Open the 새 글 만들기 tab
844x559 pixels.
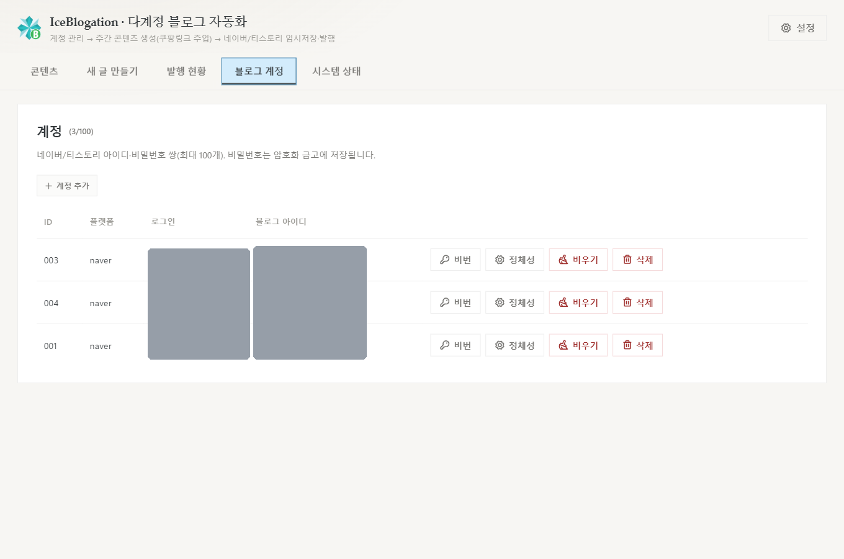tap(112, 71)
